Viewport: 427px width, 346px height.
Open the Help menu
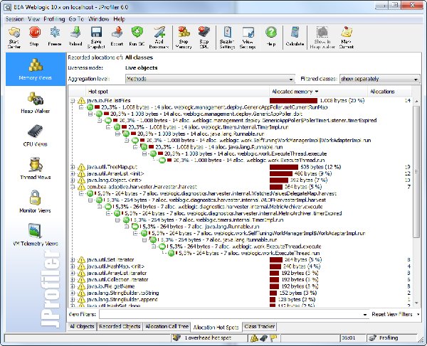(x=120, y=19)
